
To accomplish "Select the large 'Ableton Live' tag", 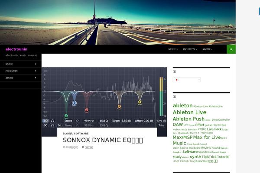I will click(189, 112).
